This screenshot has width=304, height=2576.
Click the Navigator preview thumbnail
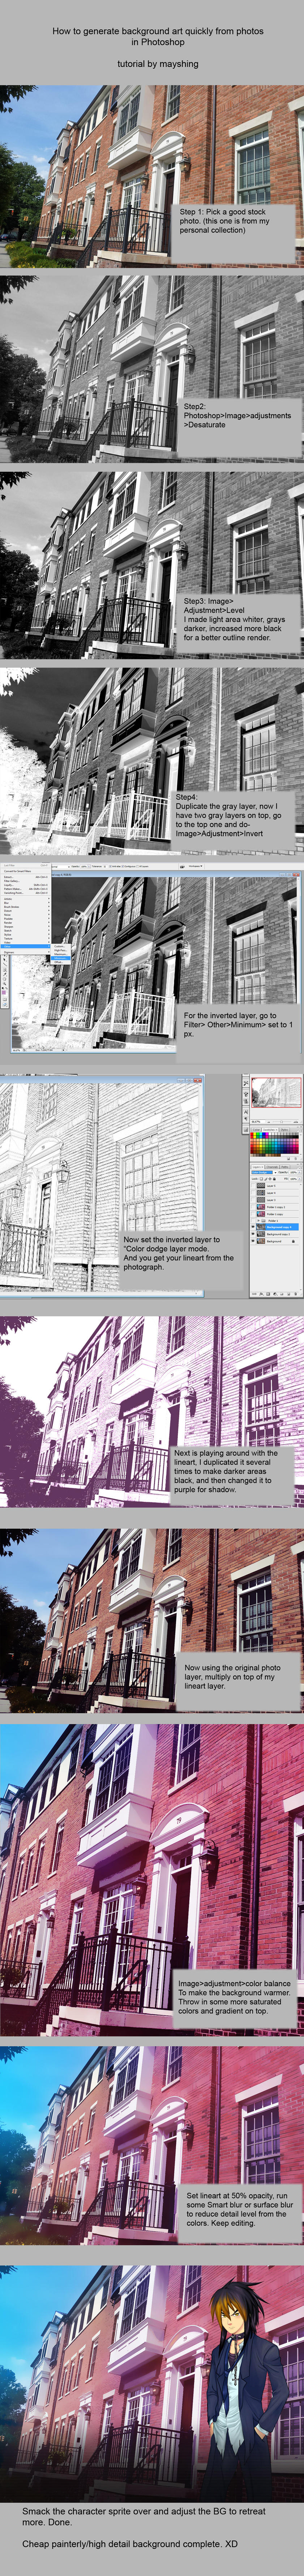(x=276, y=1093)
